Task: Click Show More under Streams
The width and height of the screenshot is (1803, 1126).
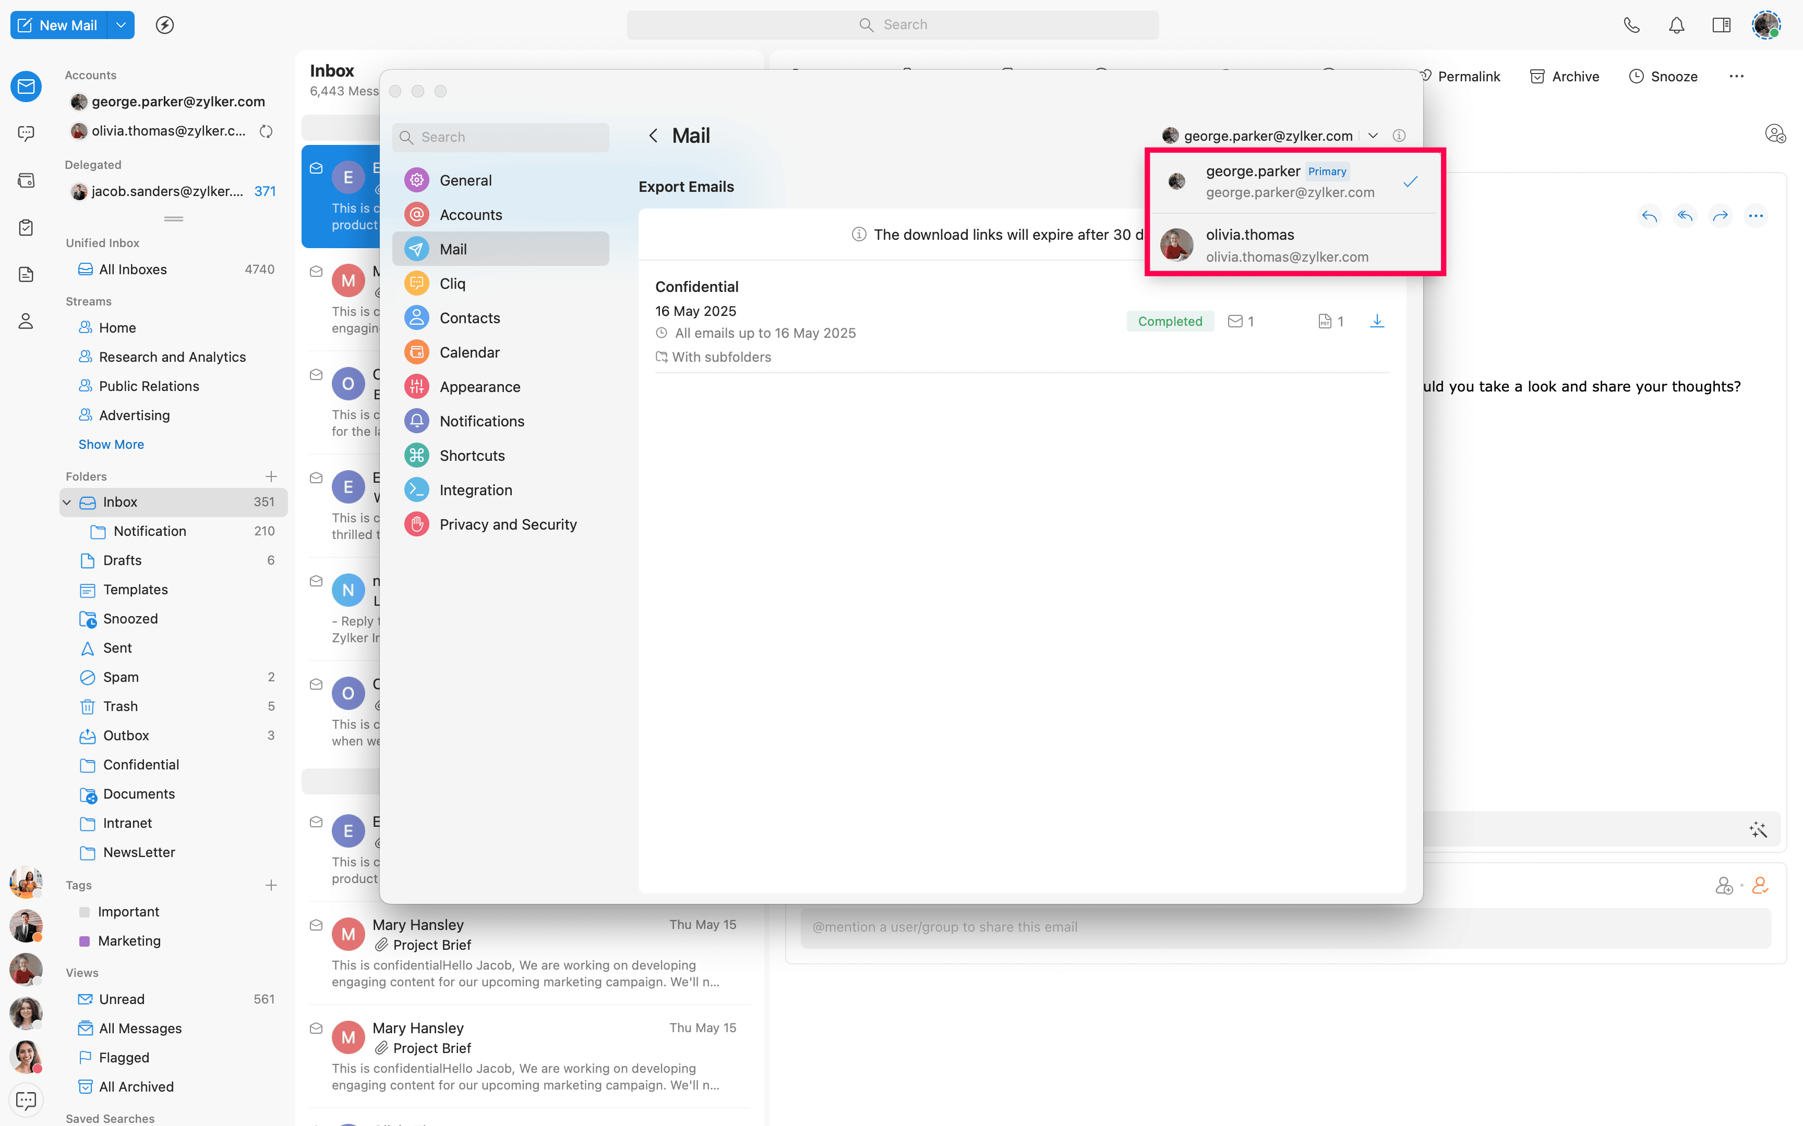Action: pyautogui.click(x=111, y=444)
